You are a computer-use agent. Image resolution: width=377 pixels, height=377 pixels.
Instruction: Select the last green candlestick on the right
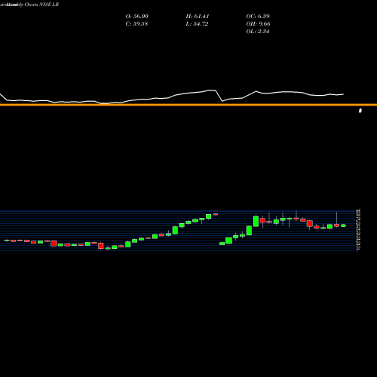[x=343, y=225]
